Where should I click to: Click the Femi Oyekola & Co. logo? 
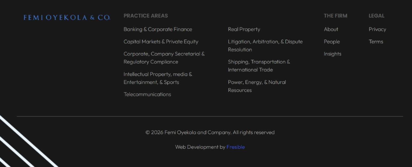coord(67,18)
